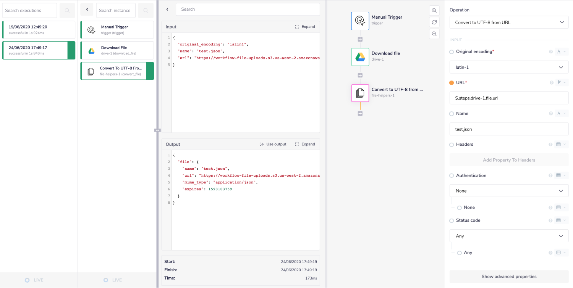Toggle the Status code radio button
573x288 pixels.
452,220
